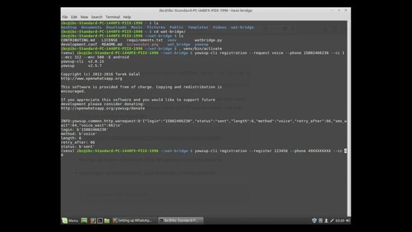
Task: Click the terminal window title bar text
Action: coord(205,10)
